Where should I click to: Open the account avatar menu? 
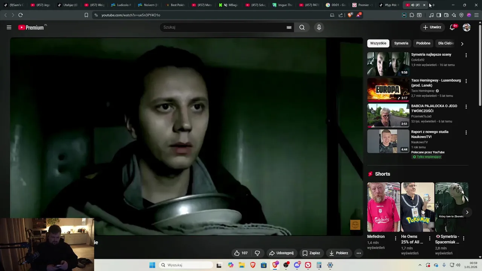tap(467, 27)
